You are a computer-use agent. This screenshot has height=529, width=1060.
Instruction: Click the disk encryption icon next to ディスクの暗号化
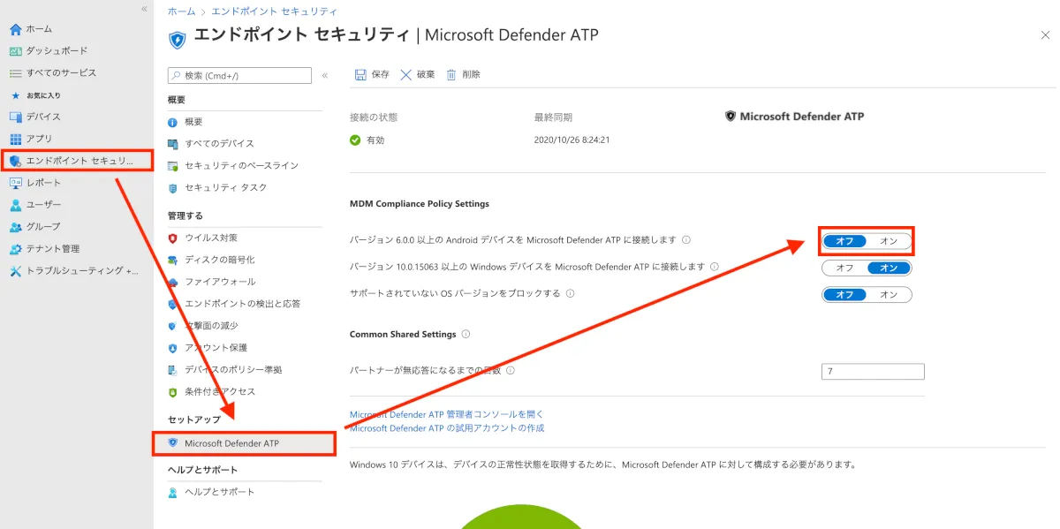pyautogui.click(x=172, y=260)
